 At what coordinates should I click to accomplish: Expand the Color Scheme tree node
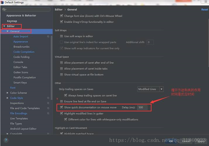8,93
